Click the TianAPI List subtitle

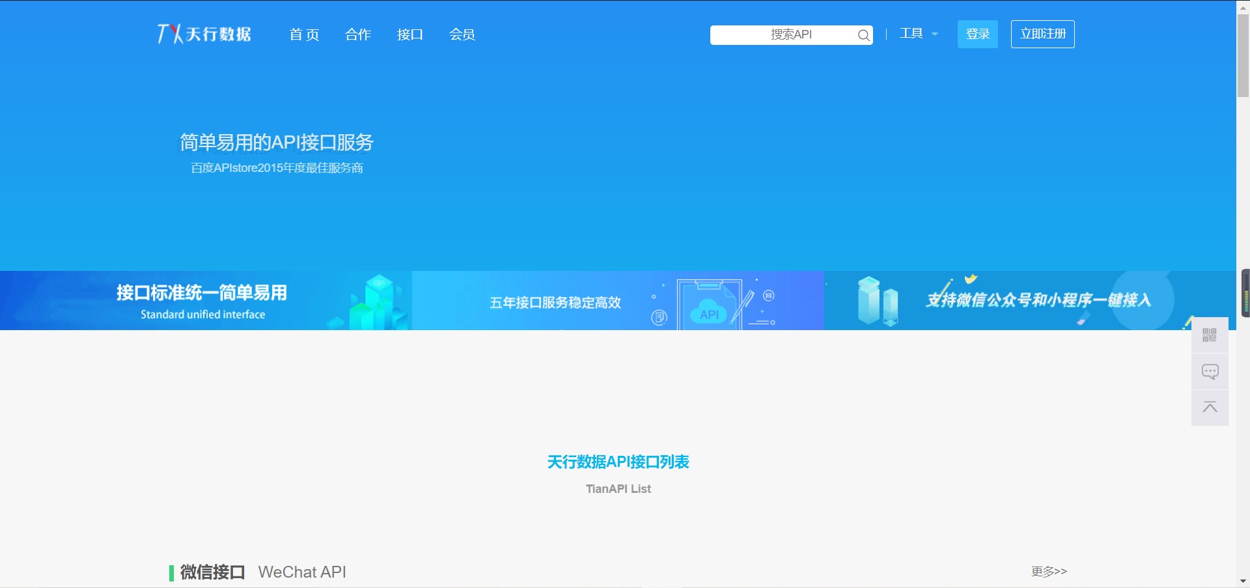[x=618, y=489]
